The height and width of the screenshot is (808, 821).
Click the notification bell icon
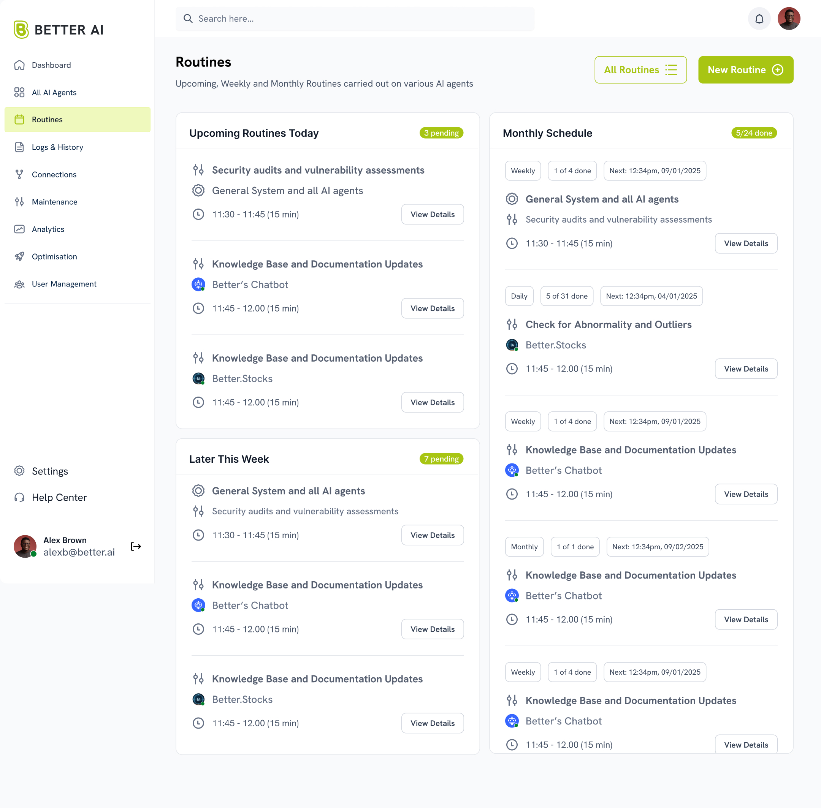click(759, 19)
